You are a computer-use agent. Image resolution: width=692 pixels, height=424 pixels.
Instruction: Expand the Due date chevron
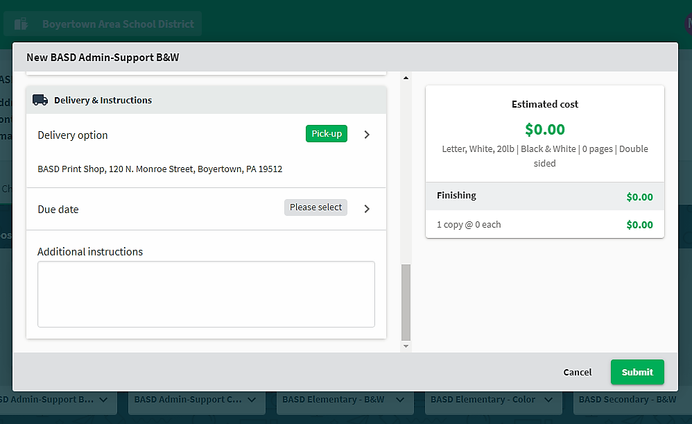tap(367, 208)
